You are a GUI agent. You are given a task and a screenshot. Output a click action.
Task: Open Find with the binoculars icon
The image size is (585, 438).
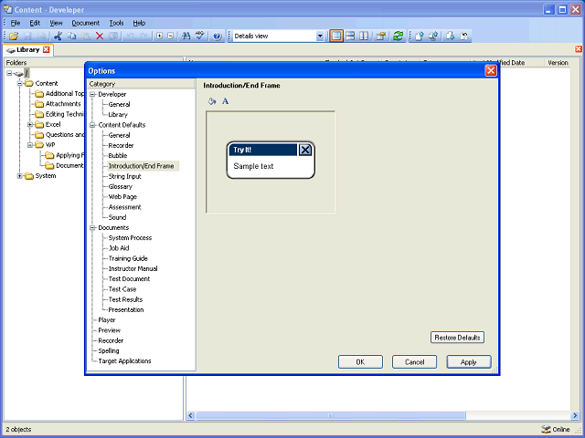tap(186, 36)
